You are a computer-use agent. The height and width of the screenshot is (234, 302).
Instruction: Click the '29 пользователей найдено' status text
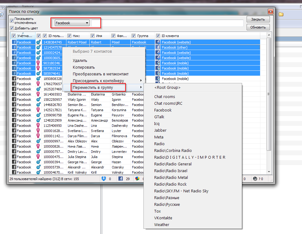[x=44, y=179]
